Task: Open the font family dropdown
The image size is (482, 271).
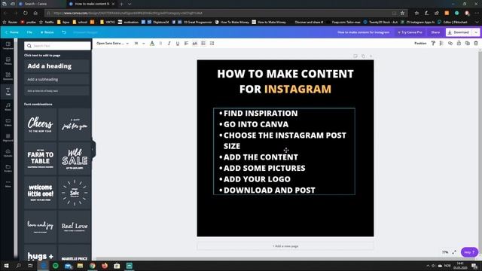Action: (112, 44)
